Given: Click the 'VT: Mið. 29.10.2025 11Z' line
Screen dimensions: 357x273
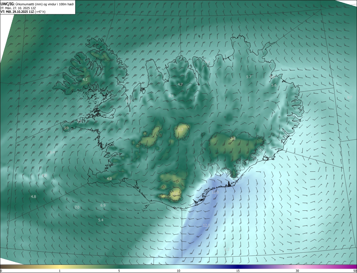Looking at the screenshot, I should coord(17,12).
